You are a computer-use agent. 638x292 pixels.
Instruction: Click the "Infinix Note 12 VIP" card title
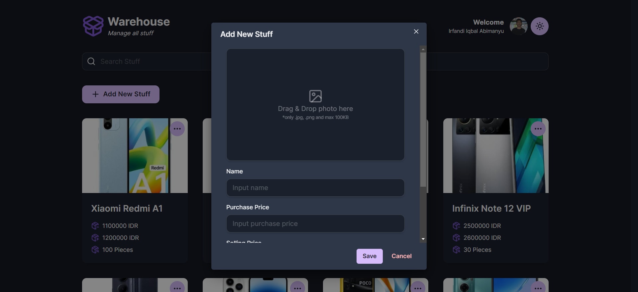491,208
